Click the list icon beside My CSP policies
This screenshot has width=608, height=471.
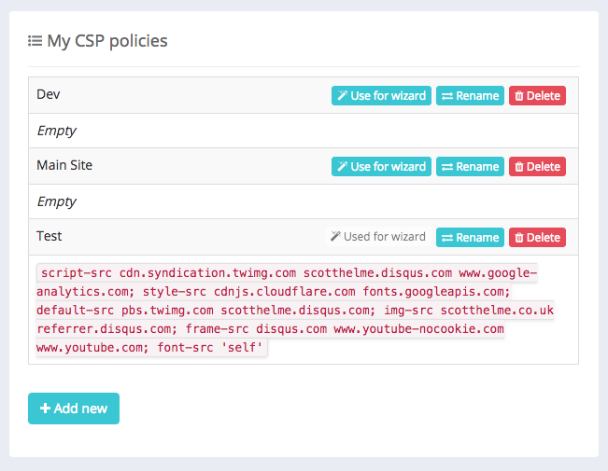[x=35, y=41]
